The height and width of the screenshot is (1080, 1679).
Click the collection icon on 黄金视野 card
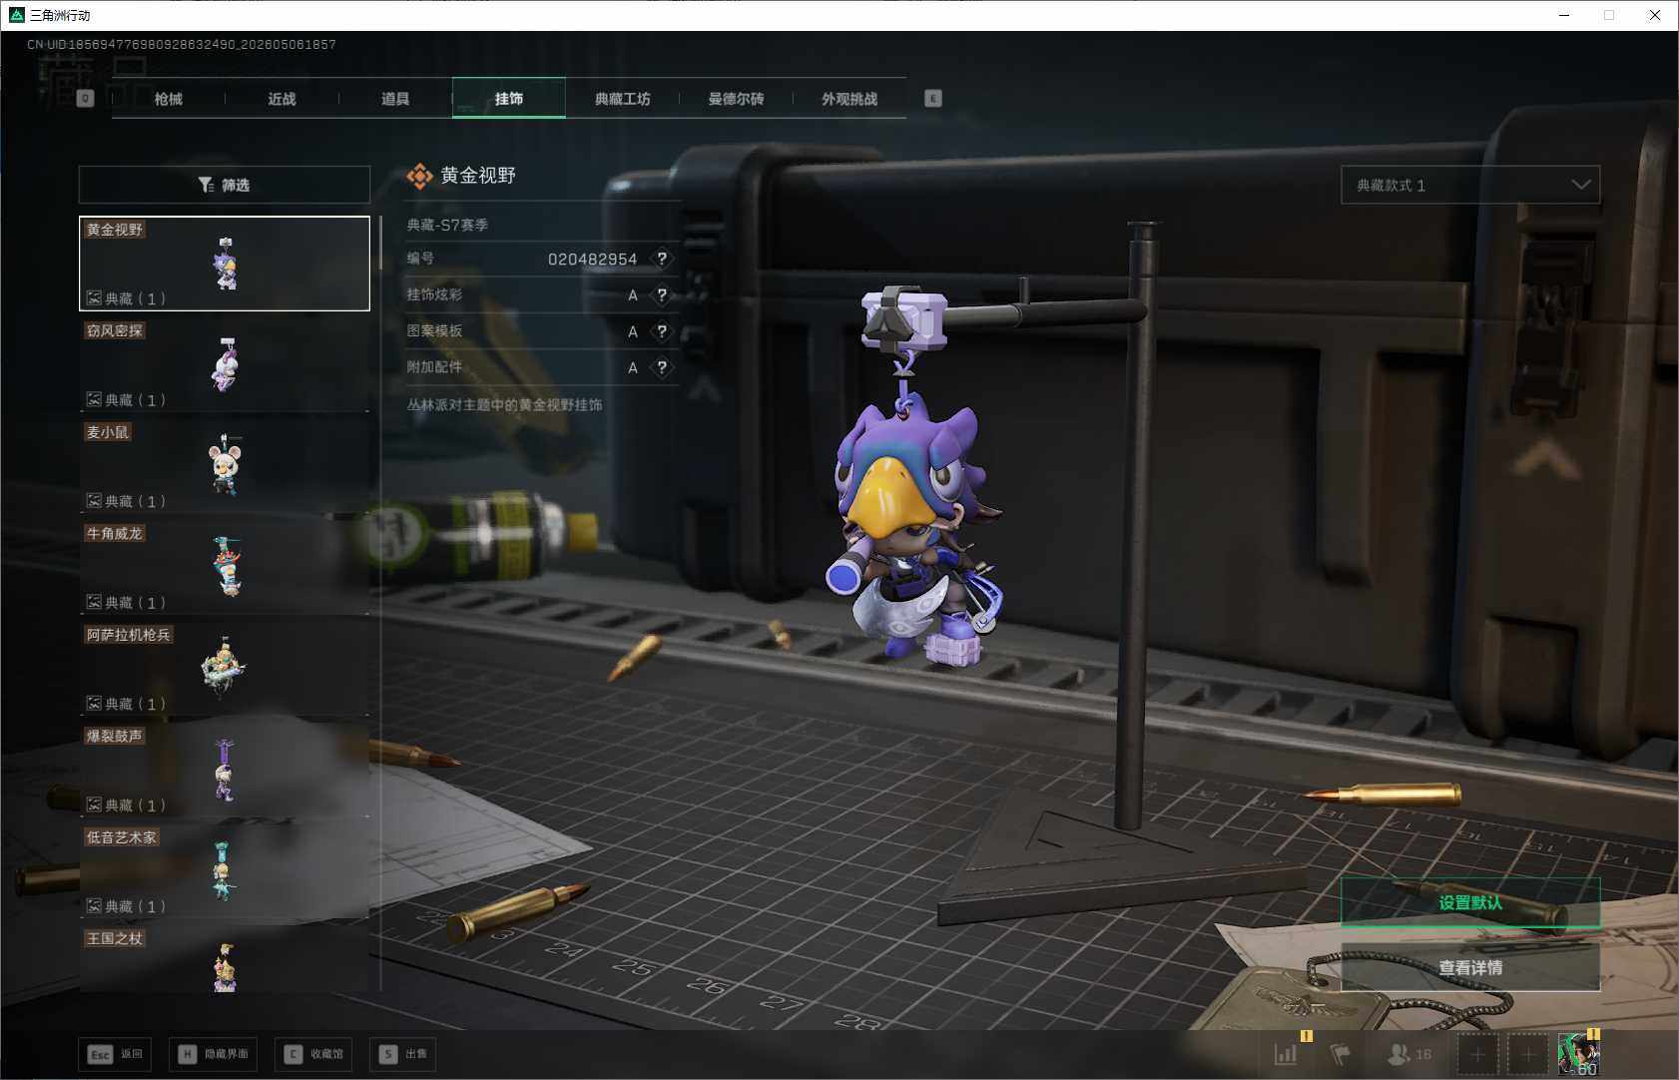pyautogui.click(x=94, y=297)
